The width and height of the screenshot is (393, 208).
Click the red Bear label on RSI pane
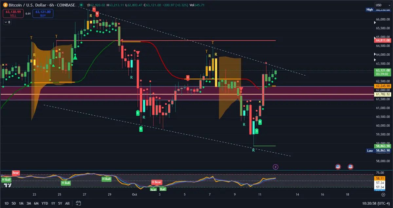(x=16, y=173)
